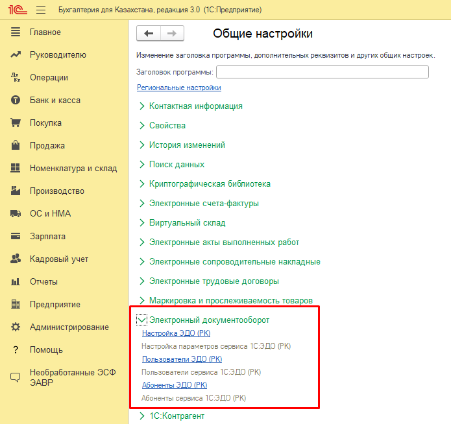Click the Необработанные ЭСФ speech bubble icon
Viewport: 451px width, 424px height.
tap(16, 377)
